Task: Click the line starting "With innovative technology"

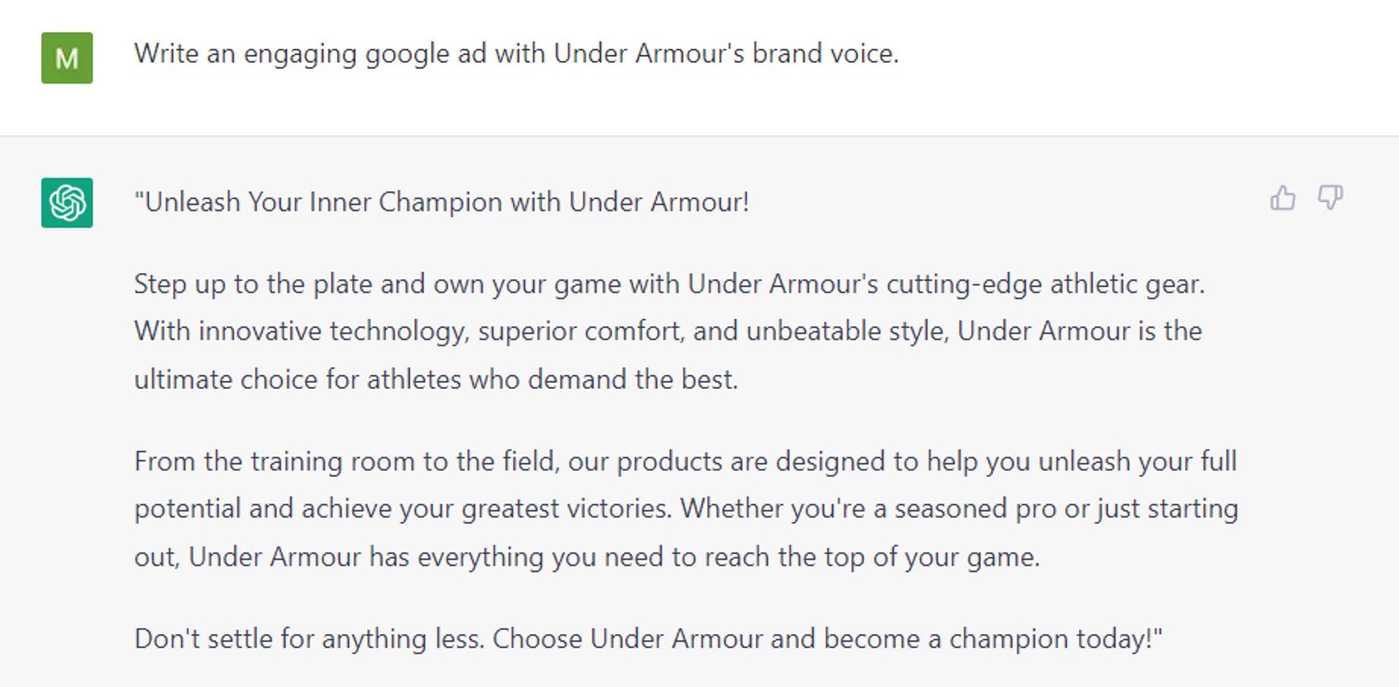Action: point(668,331)
